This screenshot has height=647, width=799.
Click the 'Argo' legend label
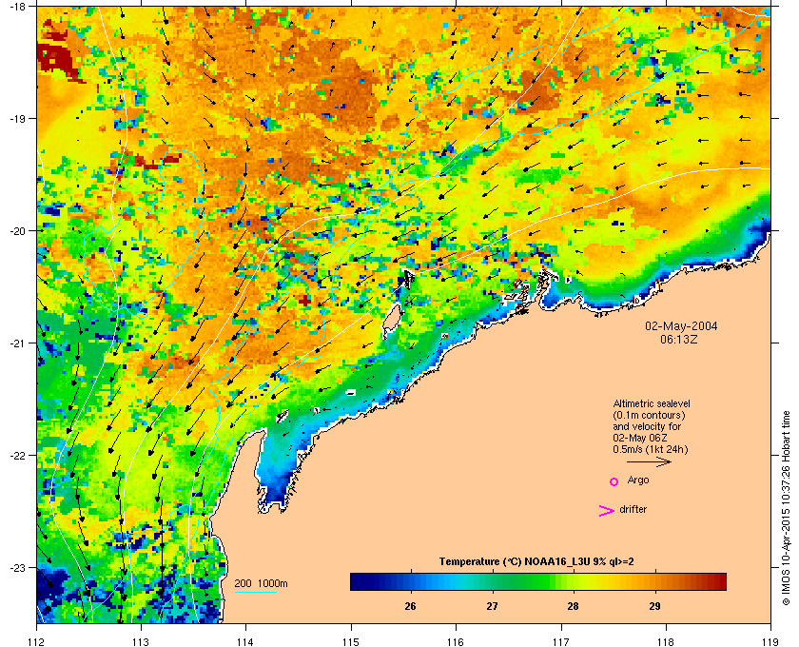pos(638,480)
